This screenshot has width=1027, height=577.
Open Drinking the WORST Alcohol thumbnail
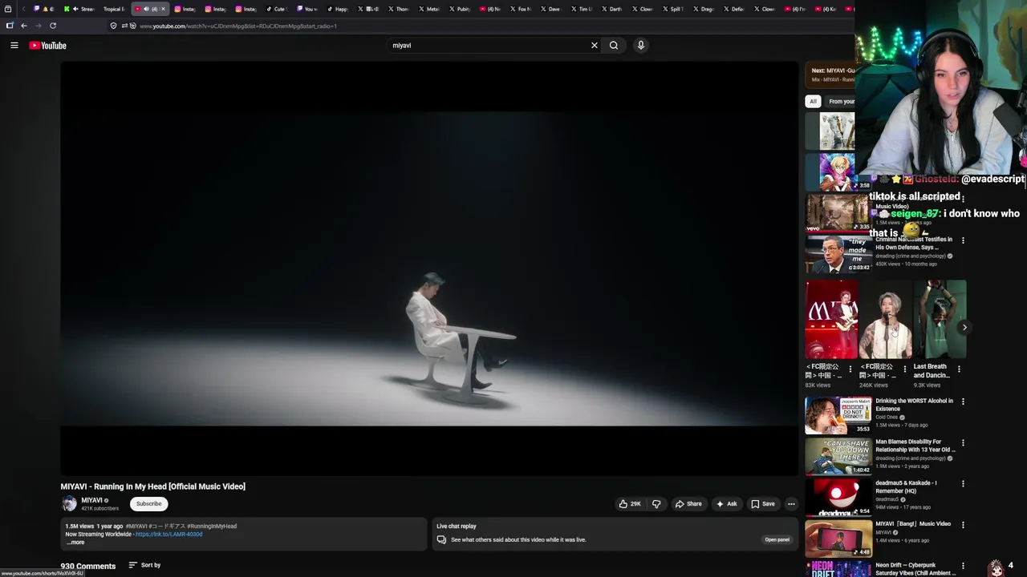[x=838, y=414]
